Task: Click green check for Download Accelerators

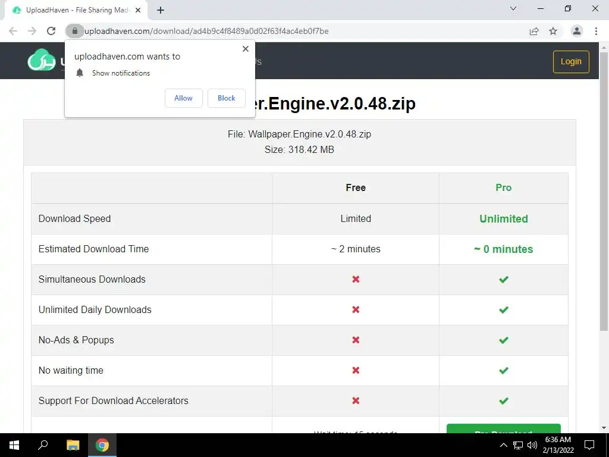Action: pos(503,400)
